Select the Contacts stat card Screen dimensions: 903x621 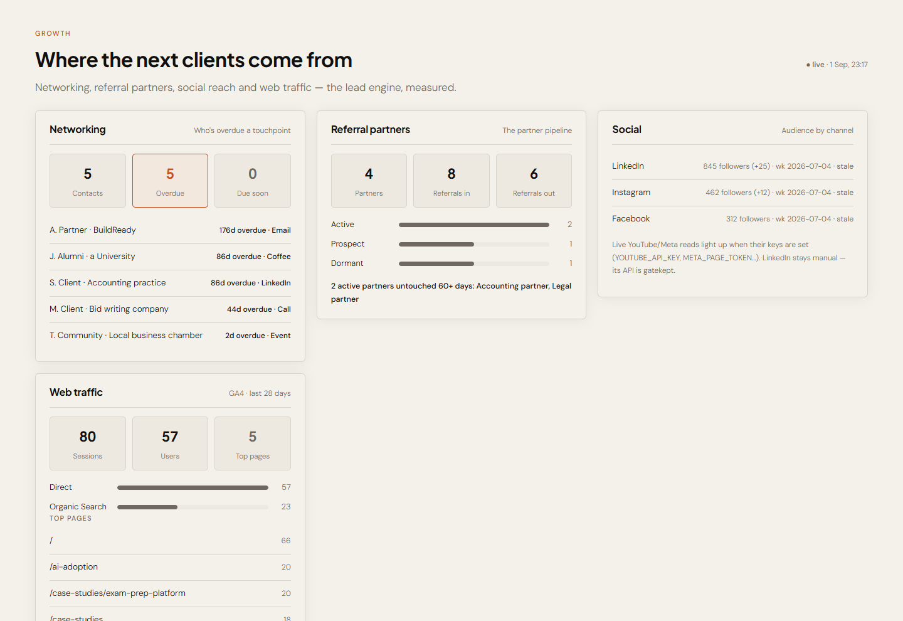coord(88,181)
